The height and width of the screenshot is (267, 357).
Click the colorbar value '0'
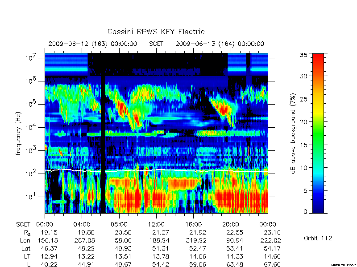coord(305,211)
